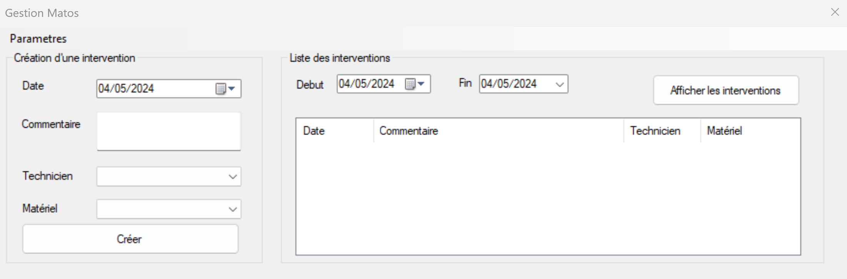
Task: Click the 'Technicien' label in creation form
Action: tap(47, 176)
